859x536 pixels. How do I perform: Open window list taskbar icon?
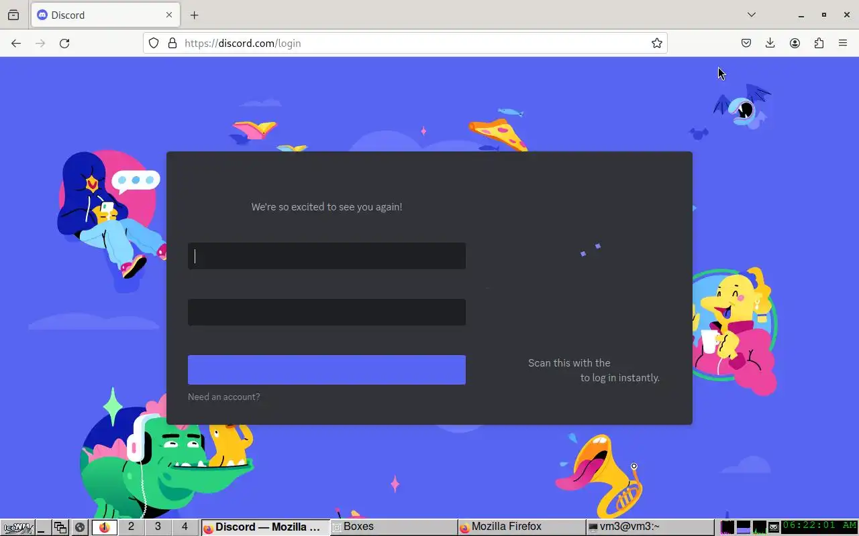pos(60,527)
